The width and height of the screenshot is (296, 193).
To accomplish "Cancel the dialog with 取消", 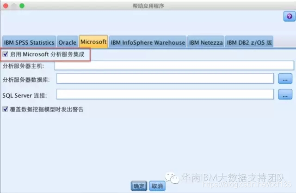I will [157, 186].
